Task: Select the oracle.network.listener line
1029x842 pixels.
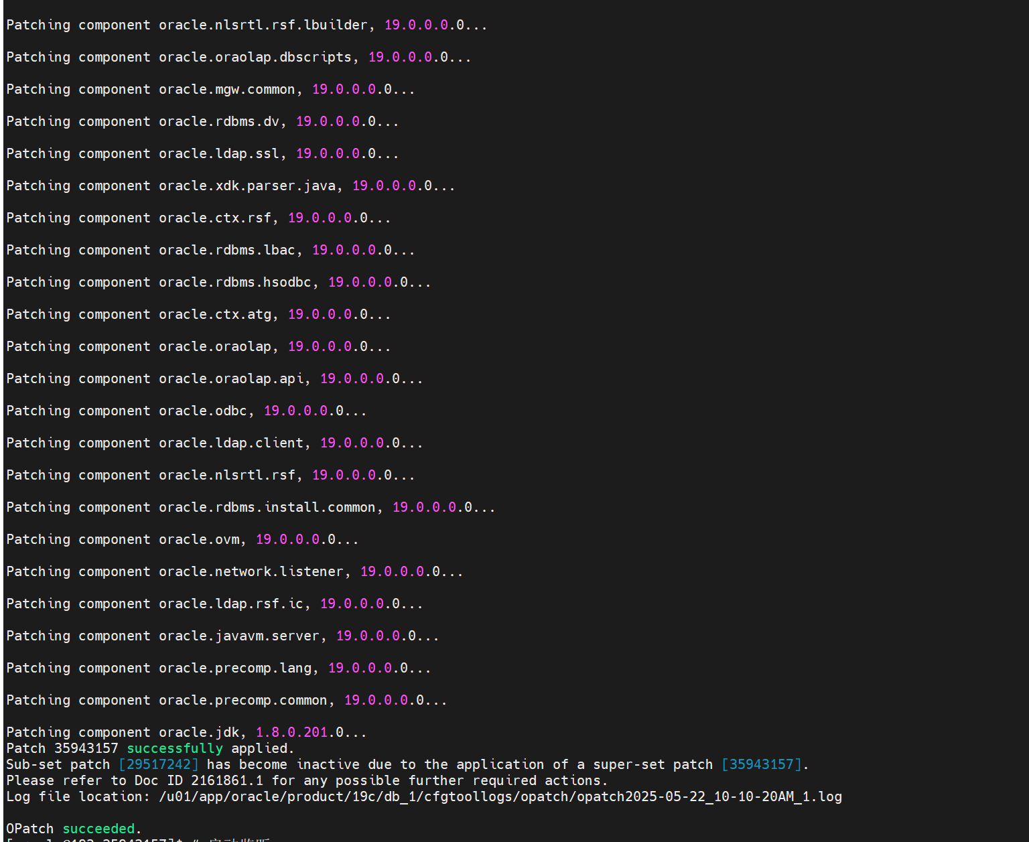Action: tap(234, 571)
